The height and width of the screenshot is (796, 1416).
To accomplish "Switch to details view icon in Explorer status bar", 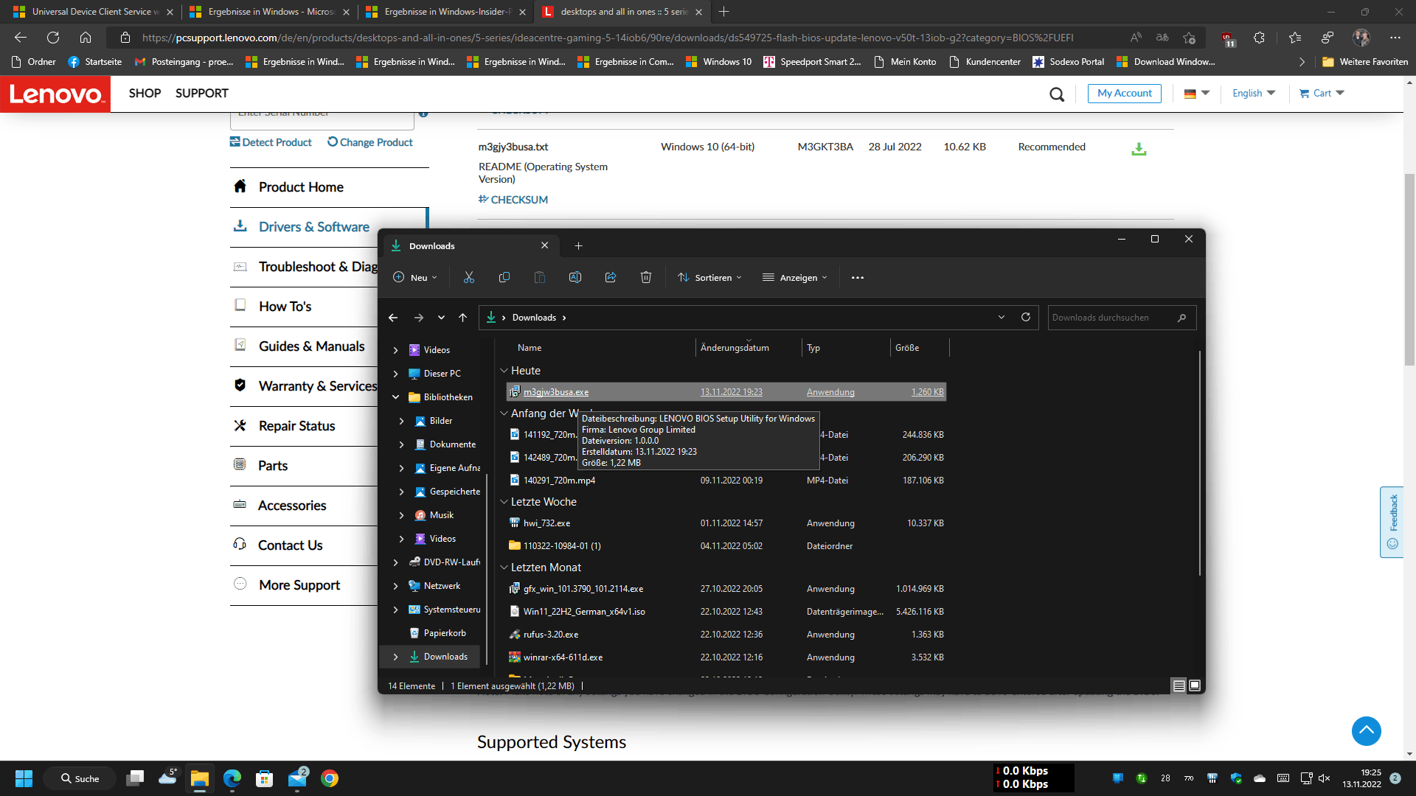I will coord(1179,685).
